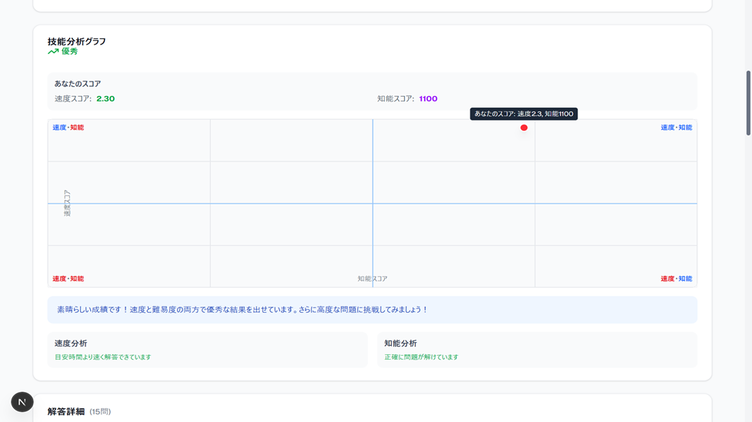The width and height of the screenshot is (752, 422).
Task: Click the page's vertical scrollbar thumb
Action: pos(748,103)
